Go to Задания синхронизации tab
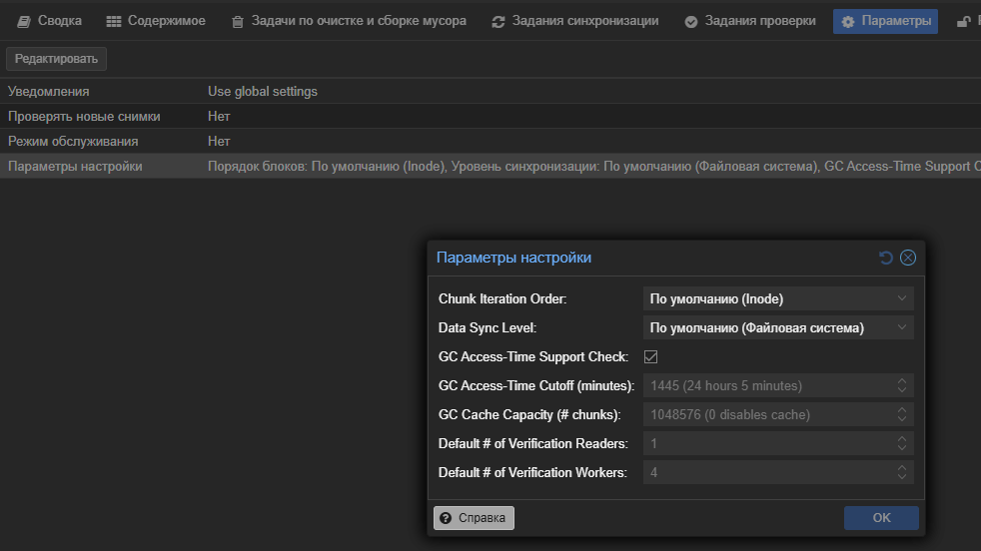This screenshot has width=981, height=551. 574,21
